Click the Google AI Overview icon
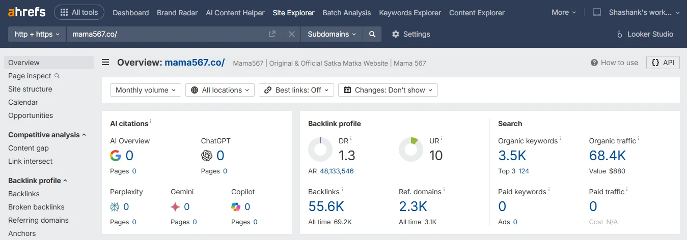The height and width of the screenshot is (240, 687). (x=116, y=156)
